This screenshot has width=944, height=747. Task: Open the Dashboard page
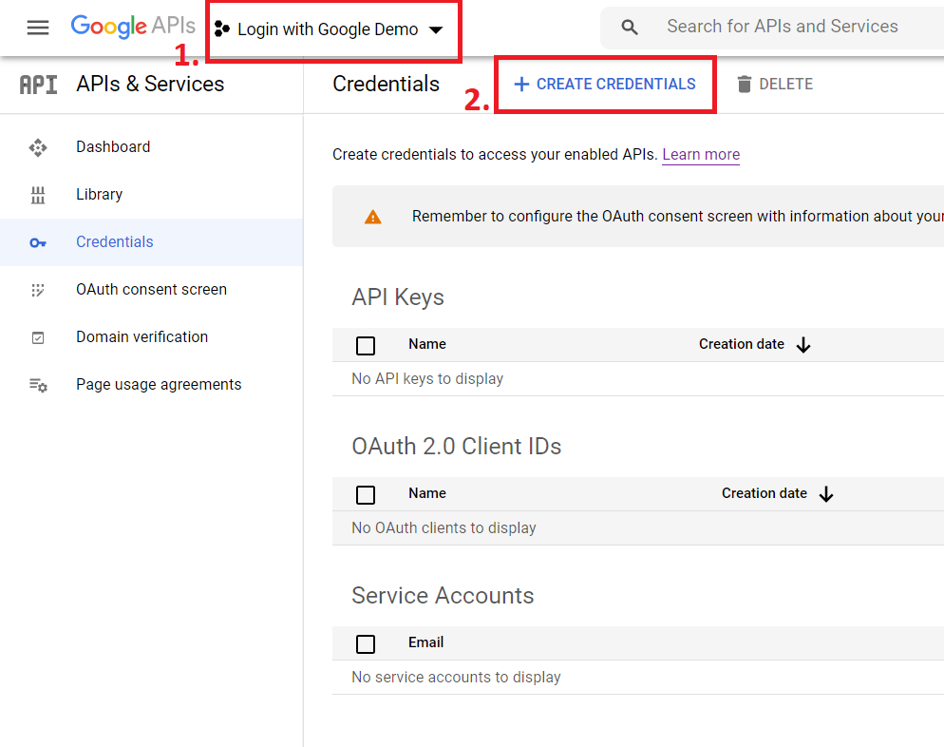(113, 147)
